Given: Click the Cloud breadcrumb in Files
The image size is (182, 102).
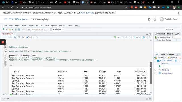Looking at the screenshot, I should click(162, 60).
